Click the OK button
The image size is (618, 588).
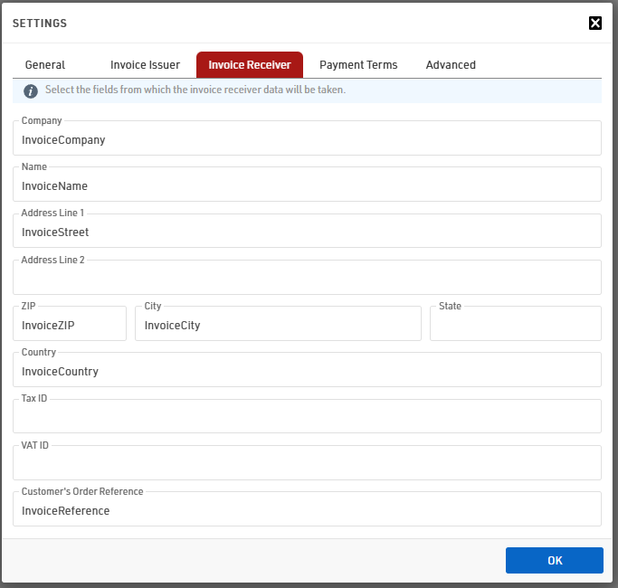click(x=555, y=560)
